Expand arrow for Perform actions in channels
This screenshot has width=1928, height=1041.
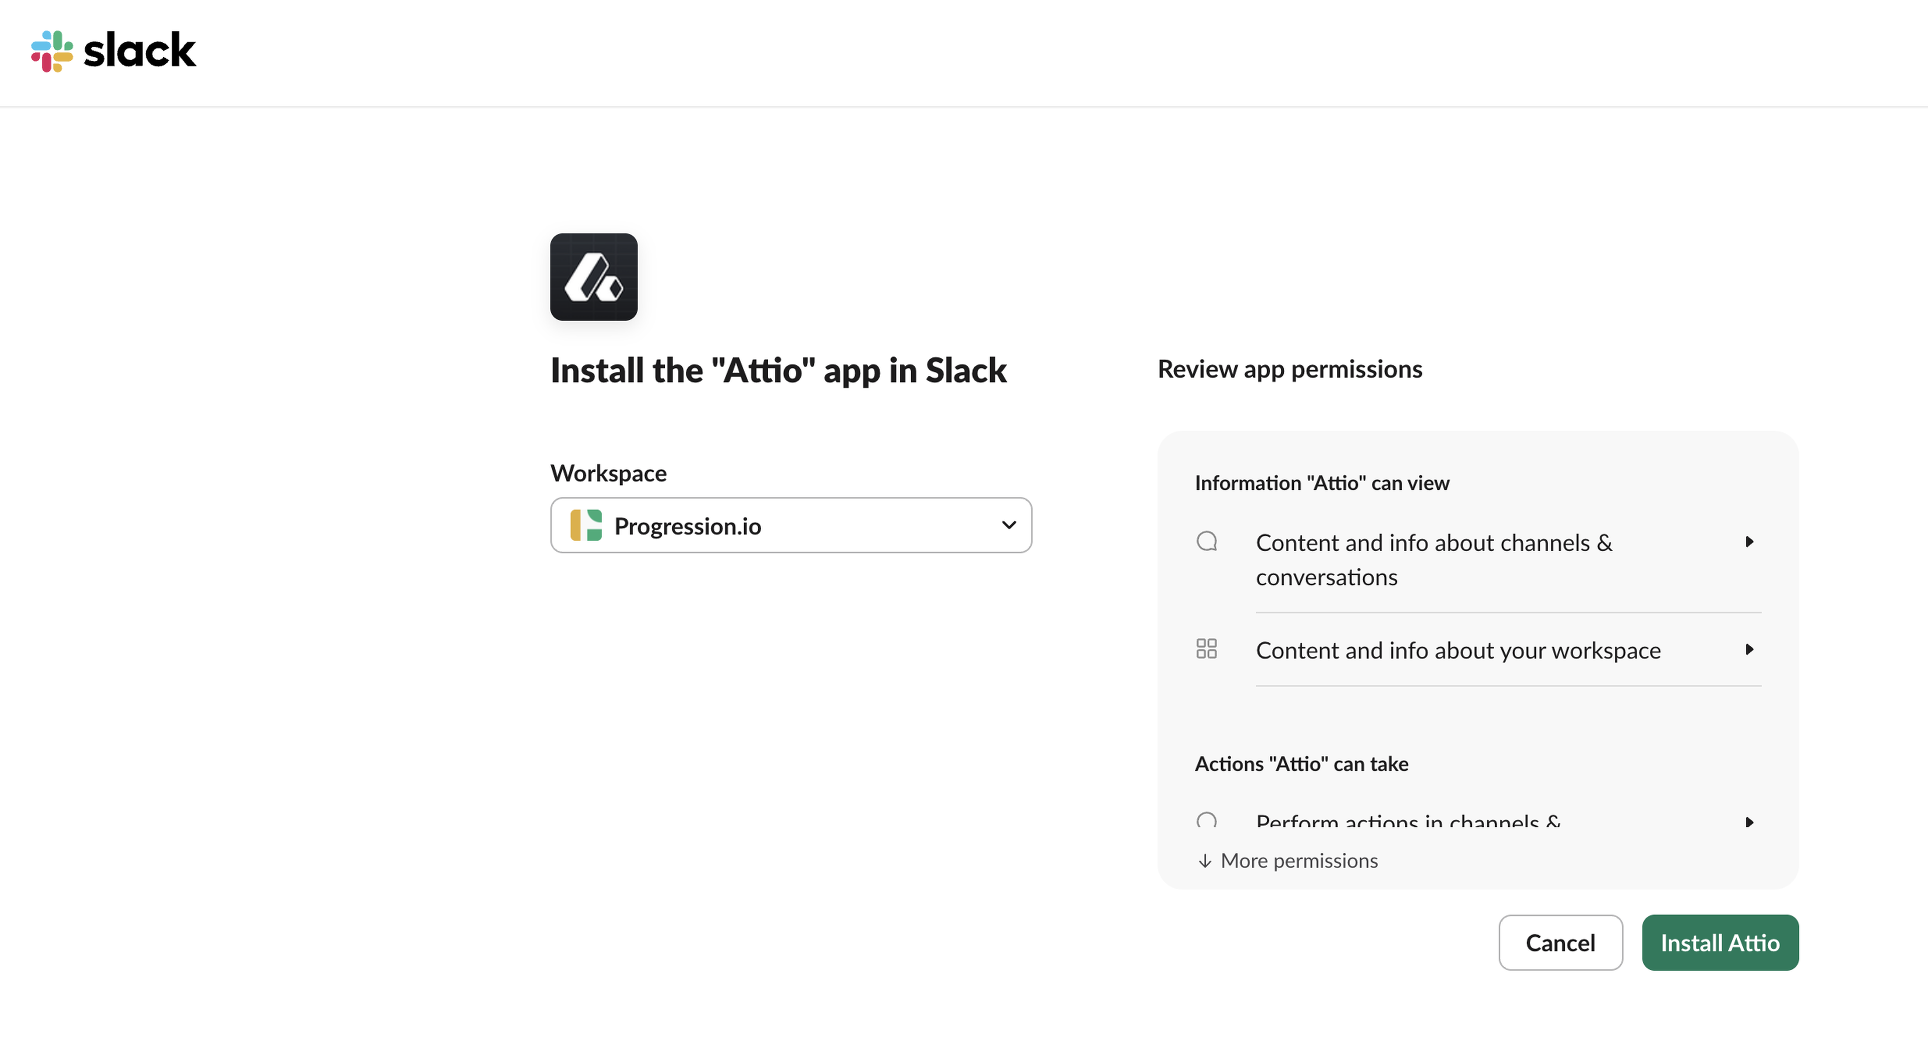(1749, 823)
